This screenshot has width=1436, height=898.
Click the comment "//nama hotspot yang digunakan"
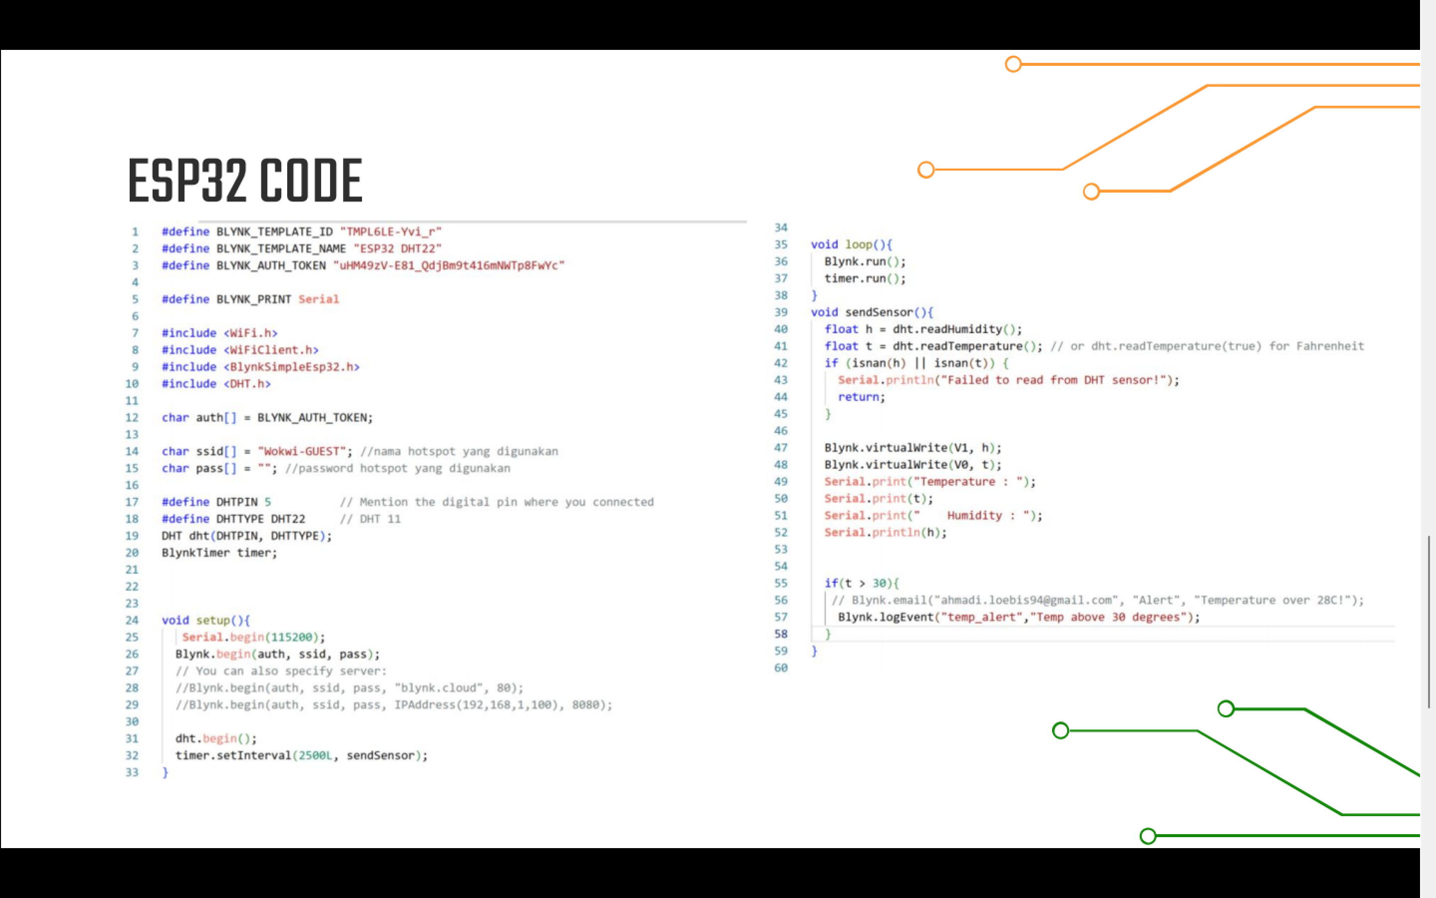(459, 451)
